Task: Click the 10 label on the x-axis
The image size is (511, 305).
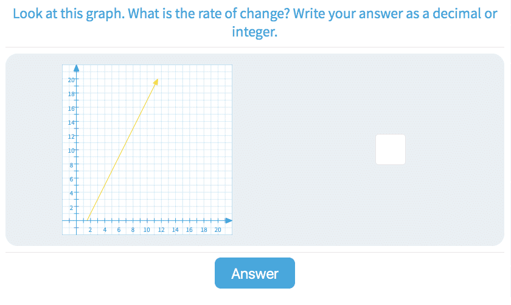Action: point(147,230)
